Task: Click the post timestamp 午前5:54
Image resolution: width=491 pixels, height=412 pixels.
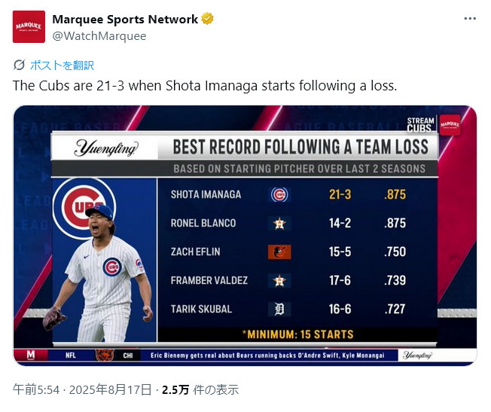Action: 36,389
